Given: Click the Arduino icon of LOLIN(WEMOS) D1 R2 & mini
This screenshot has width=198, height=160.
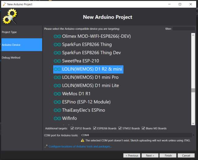Looking at the screenshot, I should (x=57, y=69).
